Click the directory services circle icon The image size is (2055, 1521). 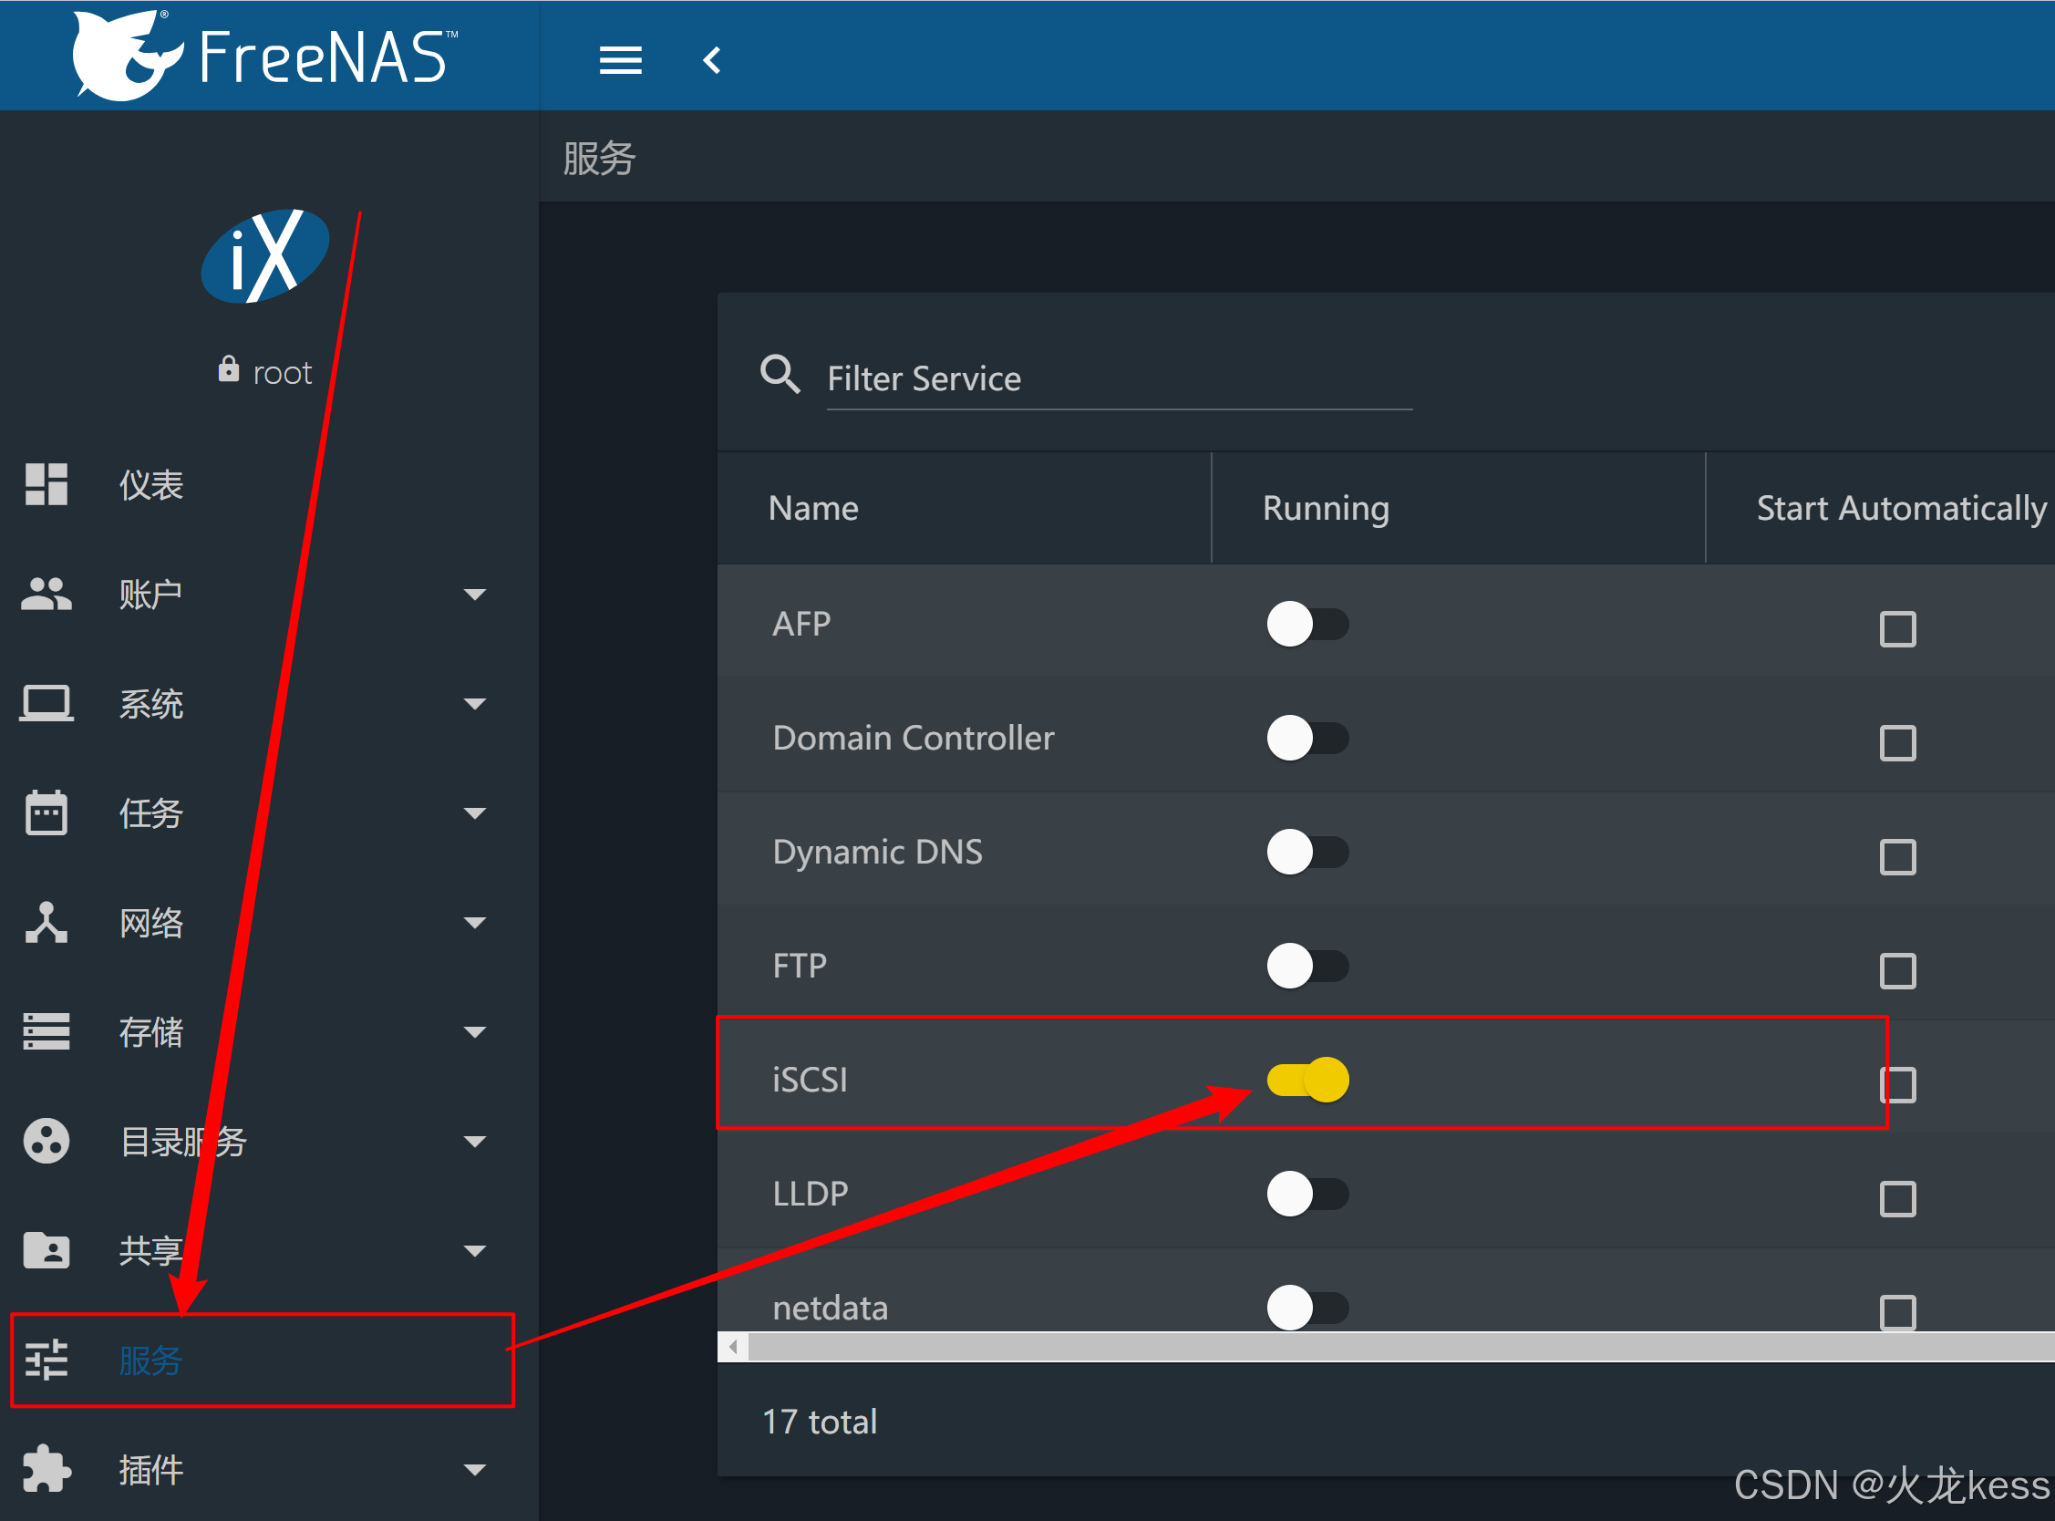pyautogui.click(x=46, y=1142)
